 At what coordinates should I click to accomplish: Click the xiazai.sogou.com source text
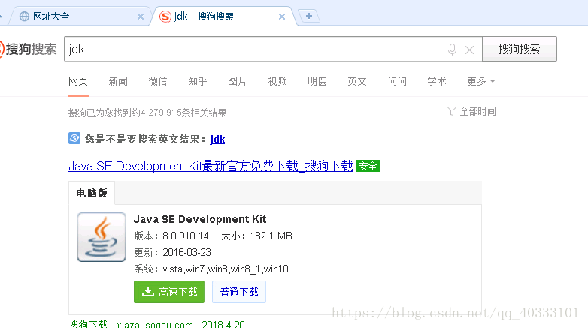pos(155,324)
